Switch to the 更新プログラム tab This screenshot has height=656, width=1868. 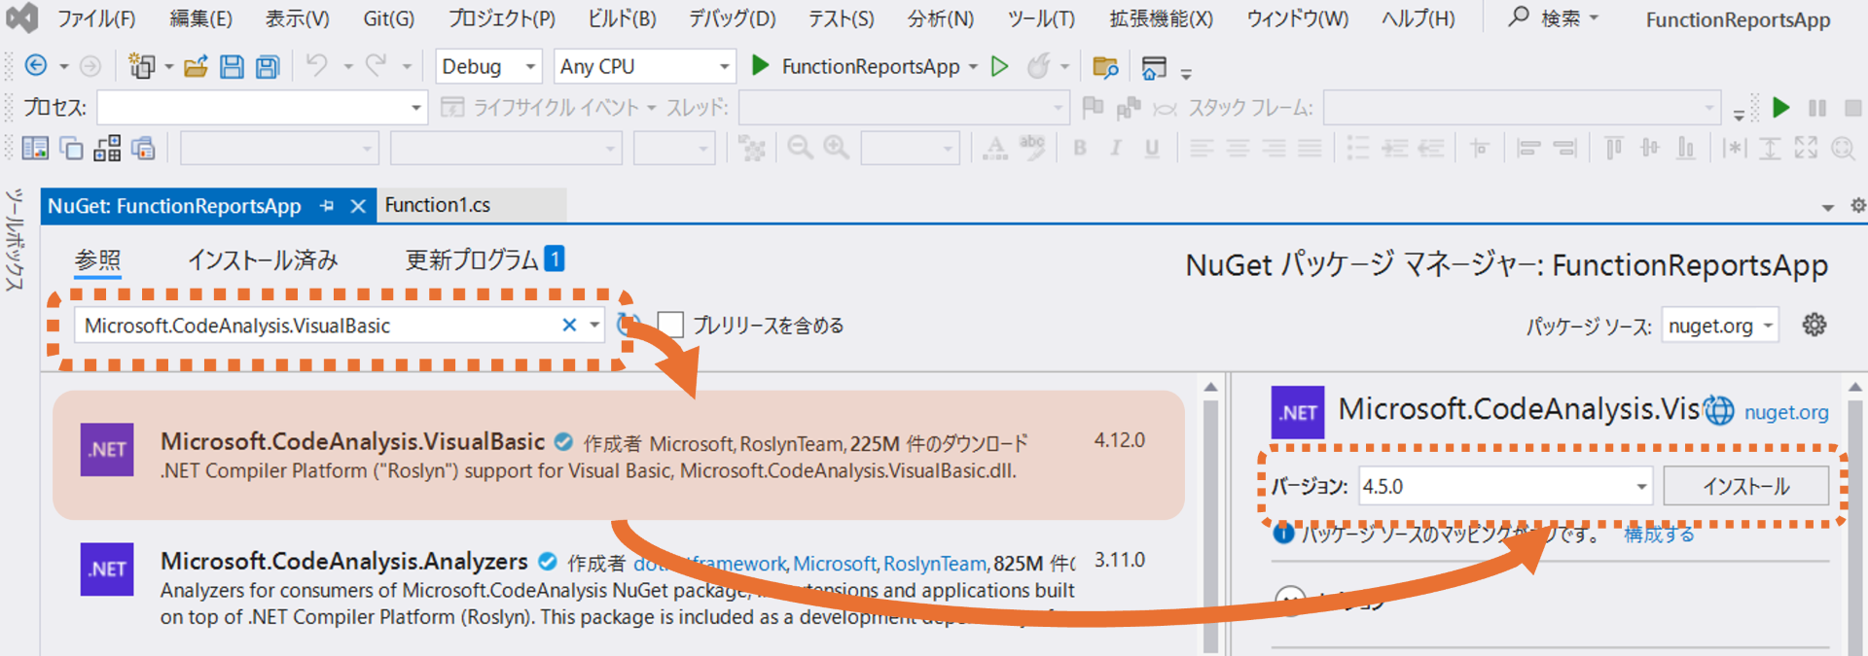pos(484,259)
